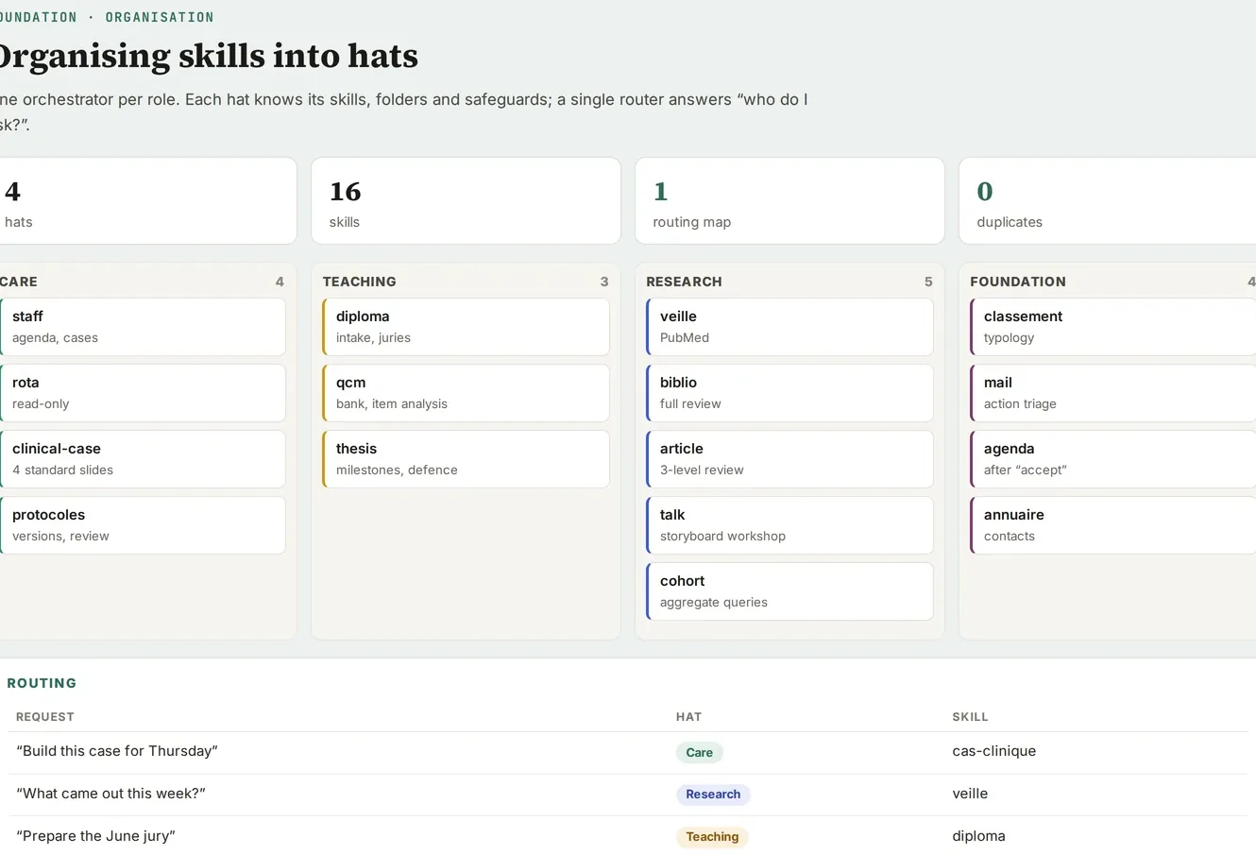The image size is (1256, 855).
Task: Open the biblio full review card
Action: [x=789, y=393]
